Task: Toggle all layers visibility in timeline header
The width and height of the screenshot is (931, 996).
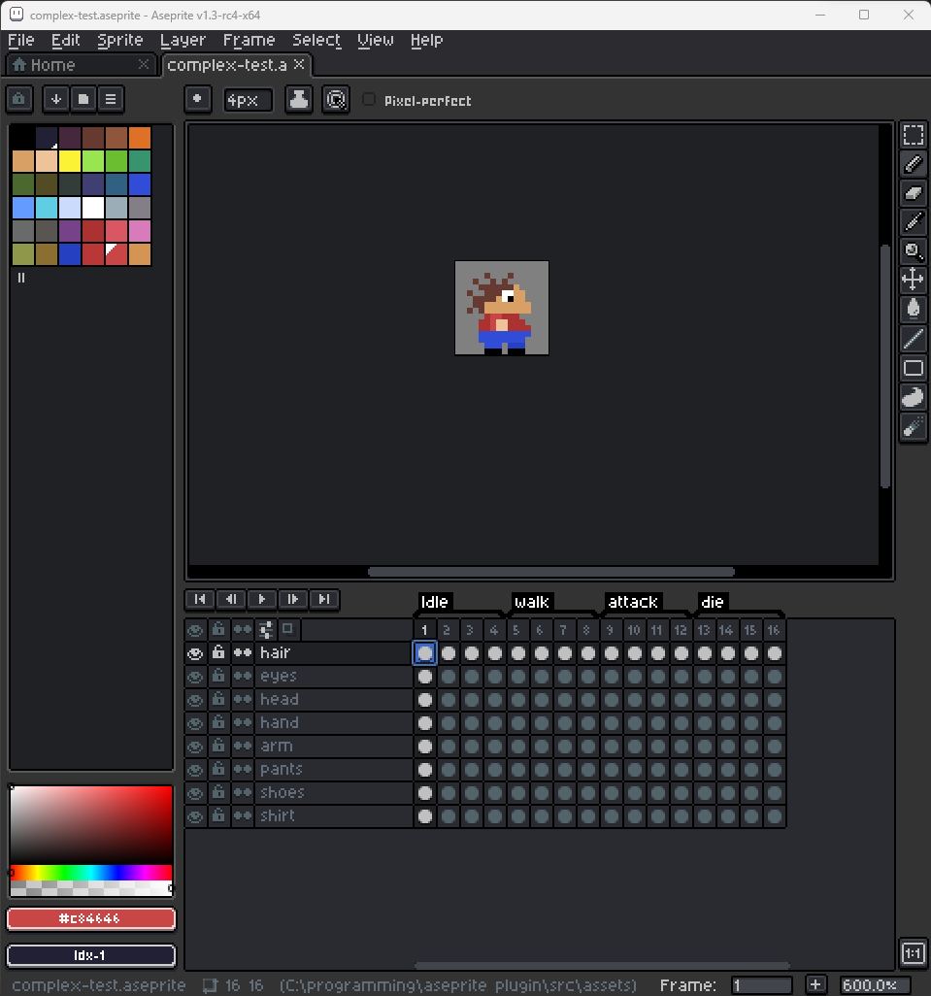Action: coord(195,630)
